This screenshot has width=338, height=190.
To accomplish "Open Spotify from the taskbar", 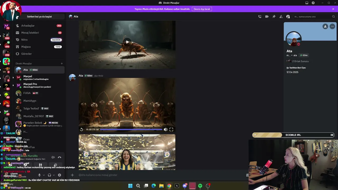I will point(200,186).
